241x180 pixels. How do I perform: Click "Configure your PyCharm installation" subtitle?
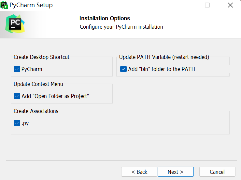121,27
